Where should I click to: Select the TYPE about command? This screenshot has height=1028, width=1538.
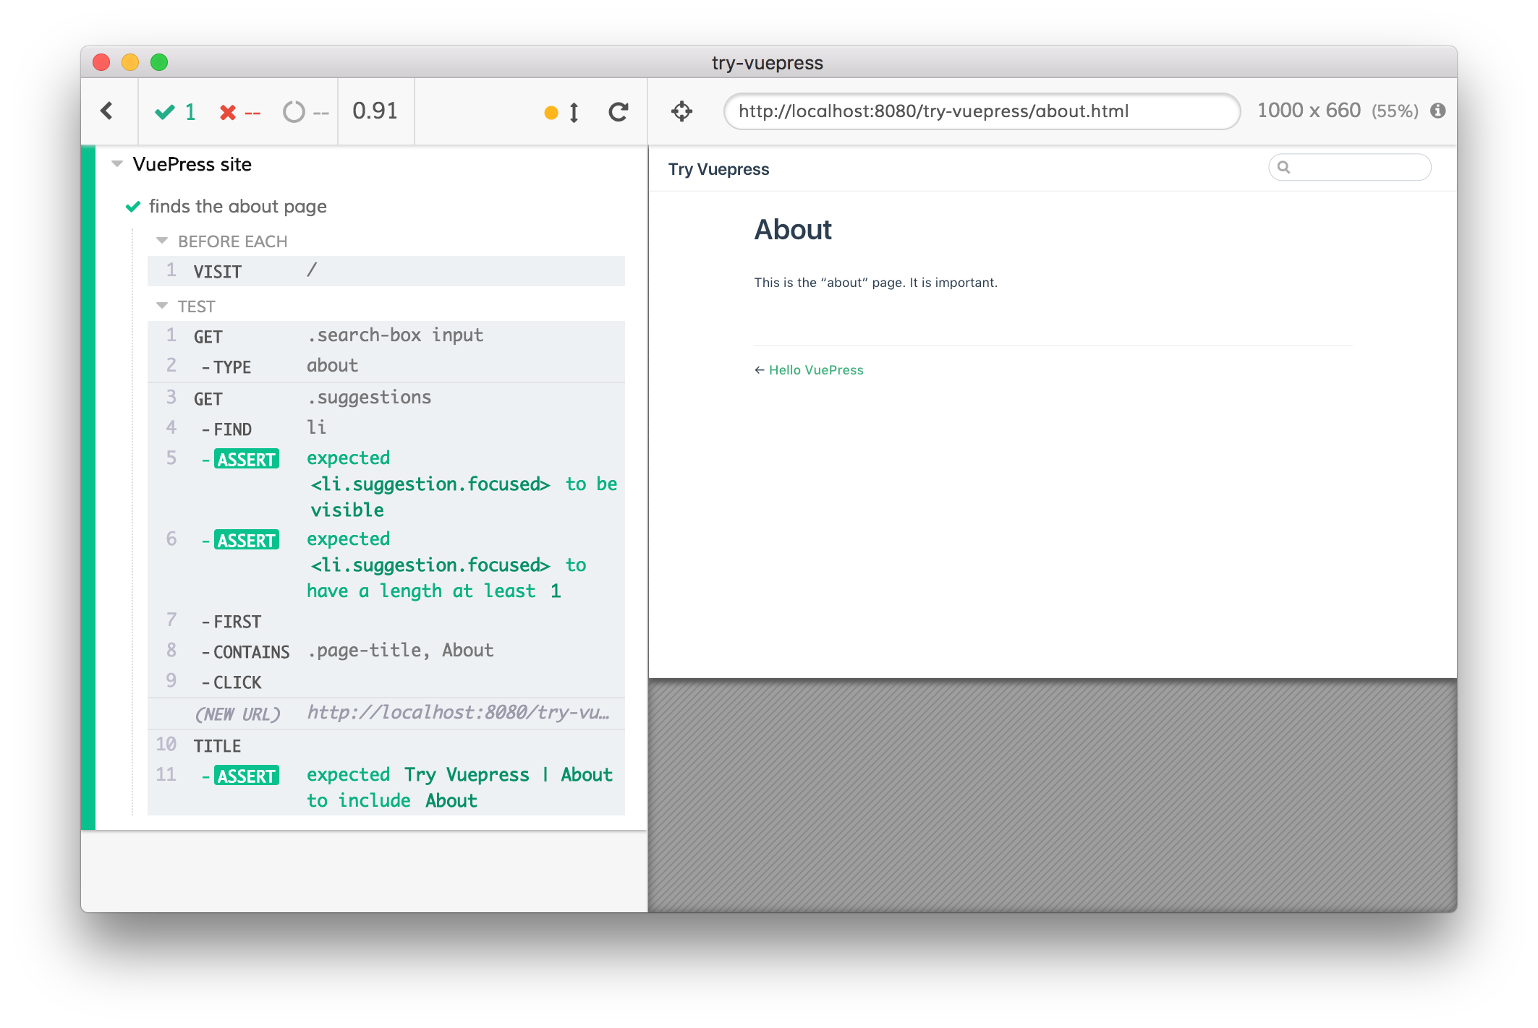pos(386,367)
